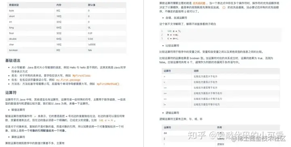Viewport: 291px width, 147px height.
Task: Click the 作用 header in logic table
Action: [219, 127]
